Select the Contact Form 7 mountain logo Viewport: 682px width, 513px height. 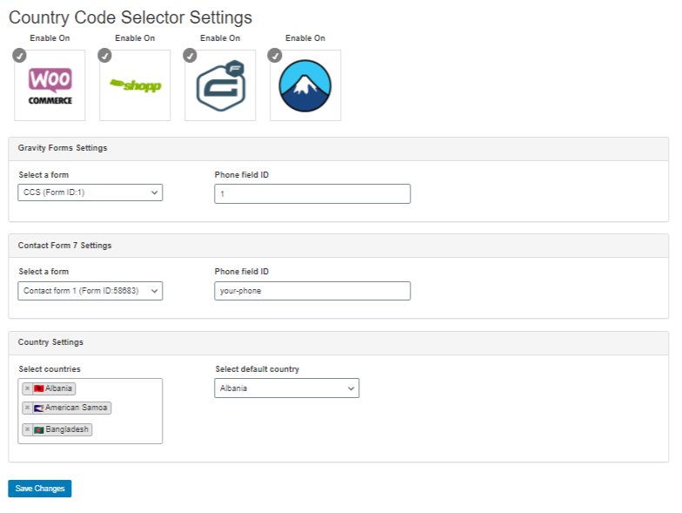(305, 85)
